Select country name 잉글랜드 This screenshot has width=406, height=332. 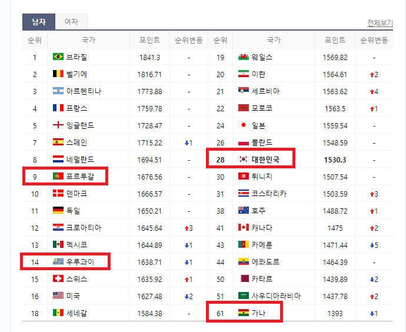(80, 125)
